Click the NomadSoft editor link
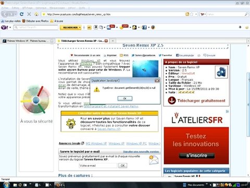Image resolution: width=250 pixels, height=188 pixels. [188, 74]
